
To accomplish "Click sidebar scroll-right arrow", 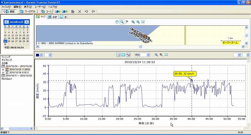I will [31, 128].
